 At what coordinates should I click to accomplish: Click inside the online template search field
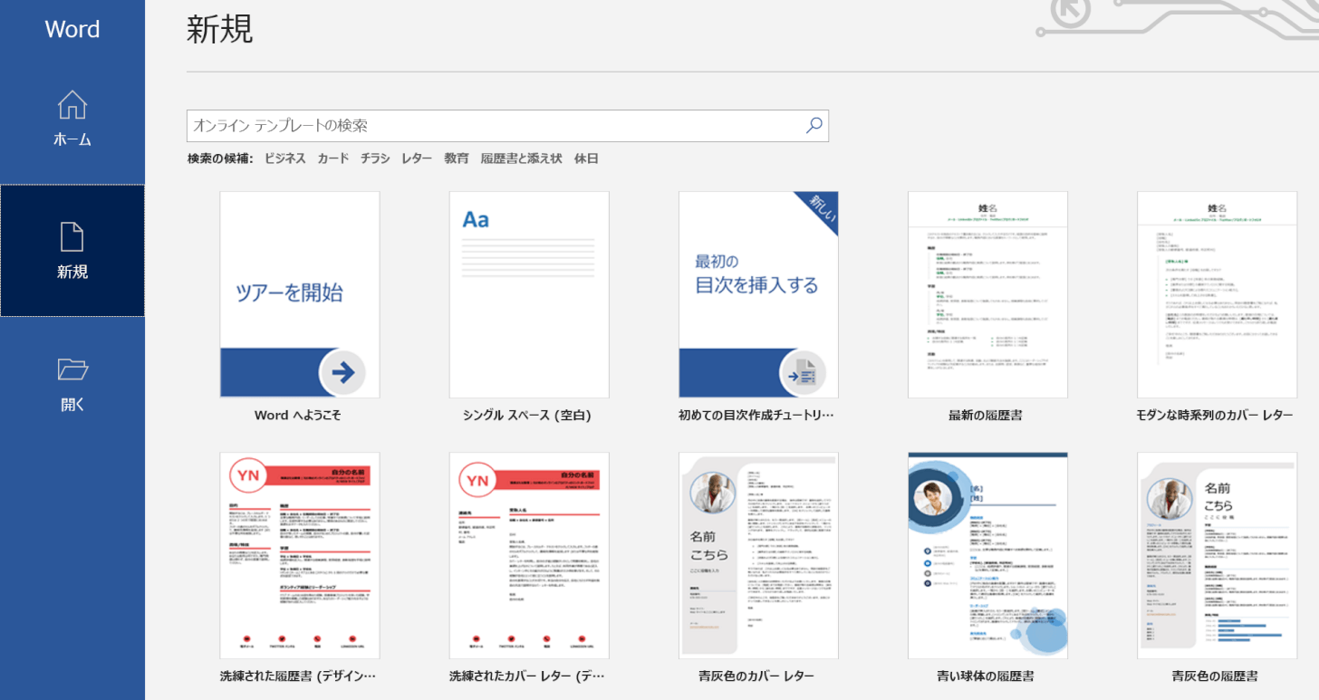pyautogui.click(x=494, y=126)
